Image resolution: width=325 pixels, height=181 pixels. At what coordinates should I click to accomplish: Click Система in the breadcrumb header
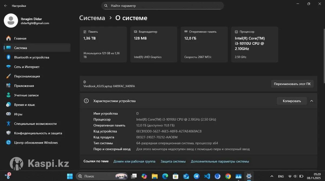(92, 18)
